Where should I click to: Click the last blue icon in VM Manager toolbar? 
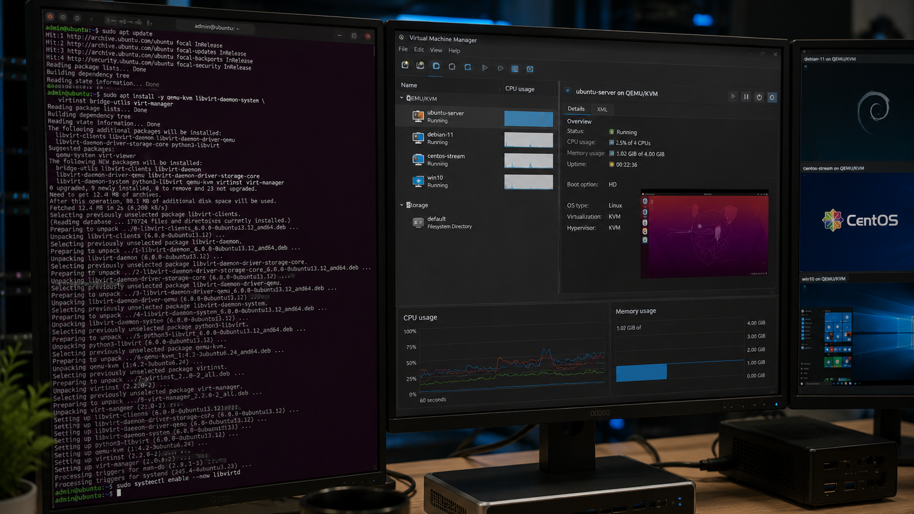click(530, 69)
